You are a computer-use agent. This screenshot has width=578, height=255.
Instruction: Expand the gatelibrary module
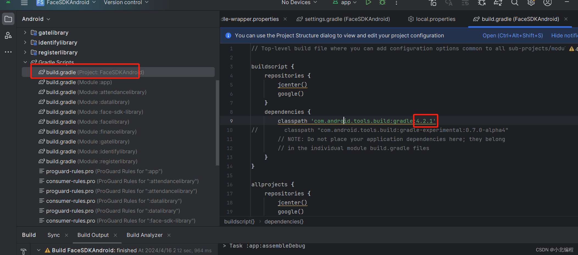tap(25, 32)
